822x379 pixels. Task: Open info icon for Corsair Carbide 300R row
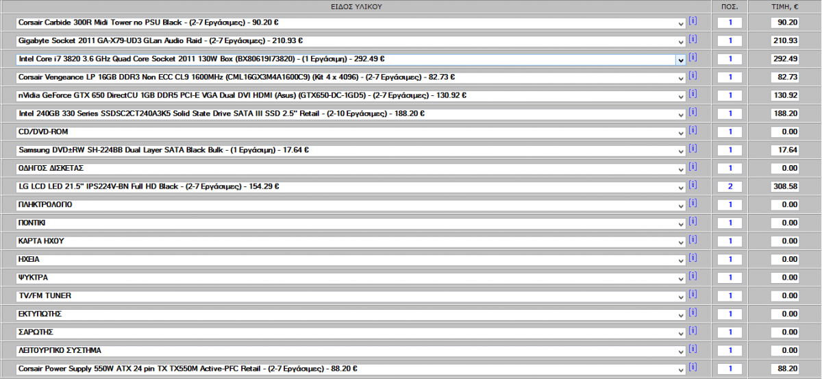point(693,21)
